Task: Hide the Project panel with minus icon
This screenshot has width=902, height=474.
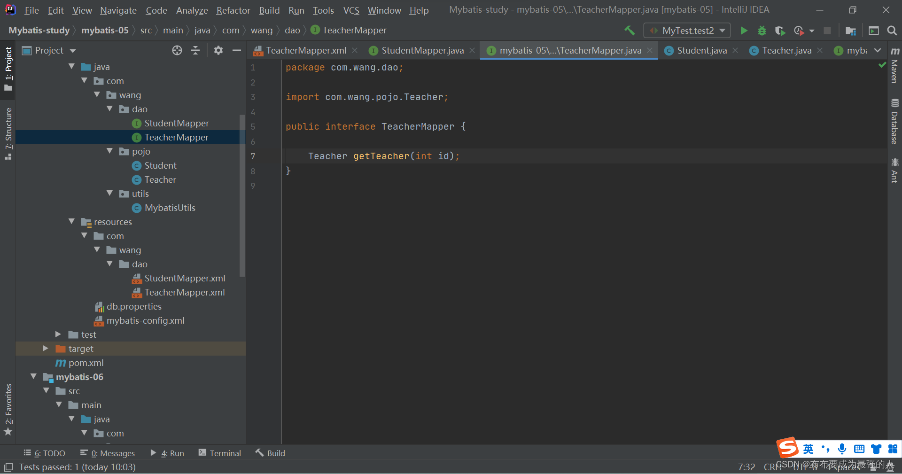Action: point(237,50)
